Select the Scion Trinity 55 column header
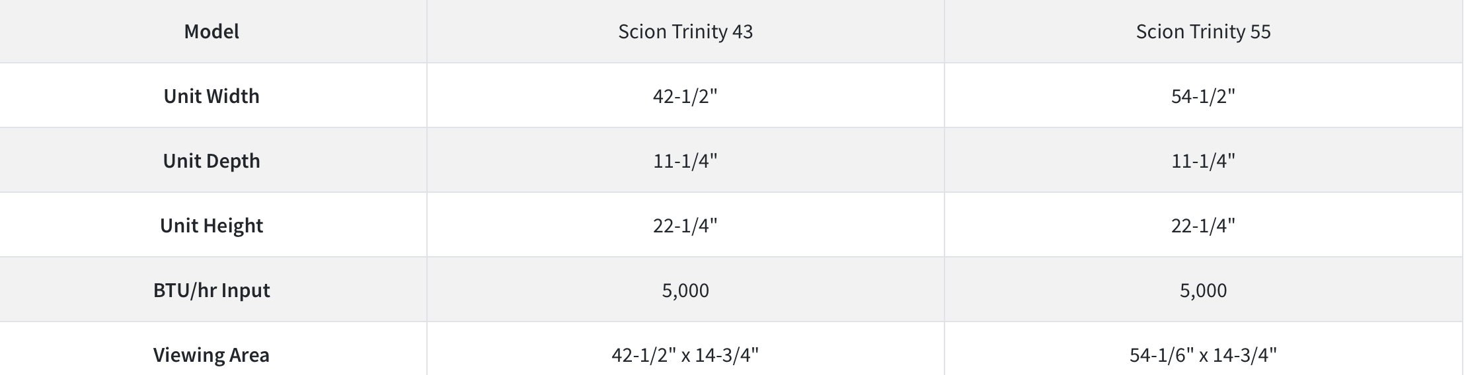 click(x=1203, y=31)
